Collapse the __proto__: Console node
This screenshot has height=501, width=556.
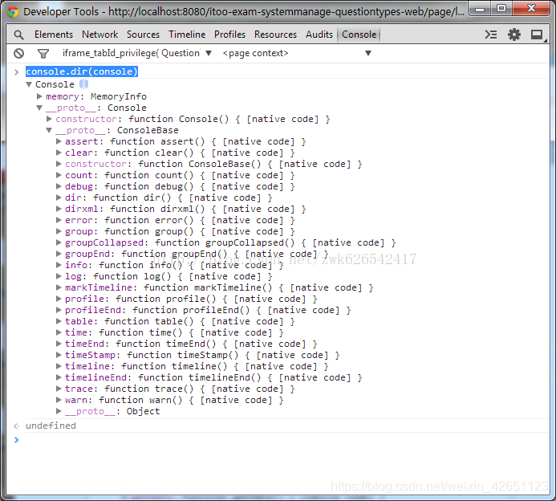point(39,108)
